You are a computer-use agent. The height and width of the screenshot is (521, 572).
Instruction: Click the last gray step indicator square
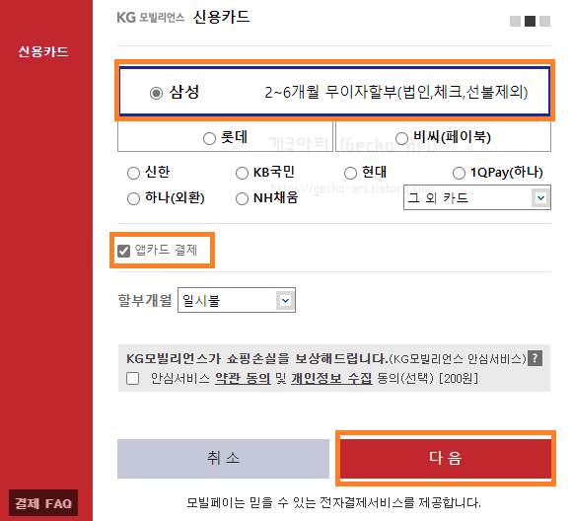coord(544,21)
